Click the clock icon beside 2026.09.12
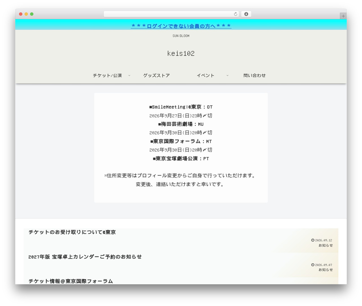362x306 pixels. [313, 240]
